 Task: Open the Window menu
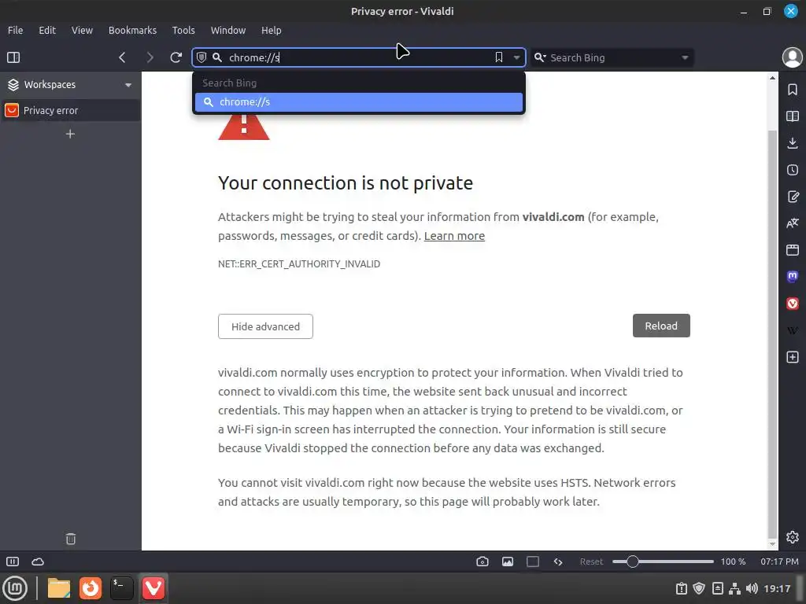[228, 31]
